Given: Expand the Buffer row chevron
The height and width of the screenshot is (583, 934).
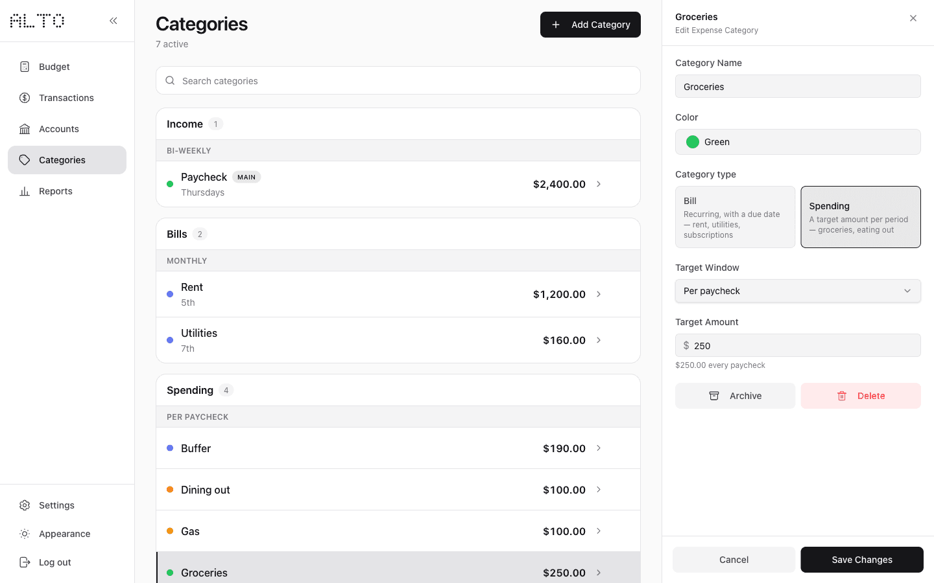Looking at the screenshot, I should tap(599, 448).
